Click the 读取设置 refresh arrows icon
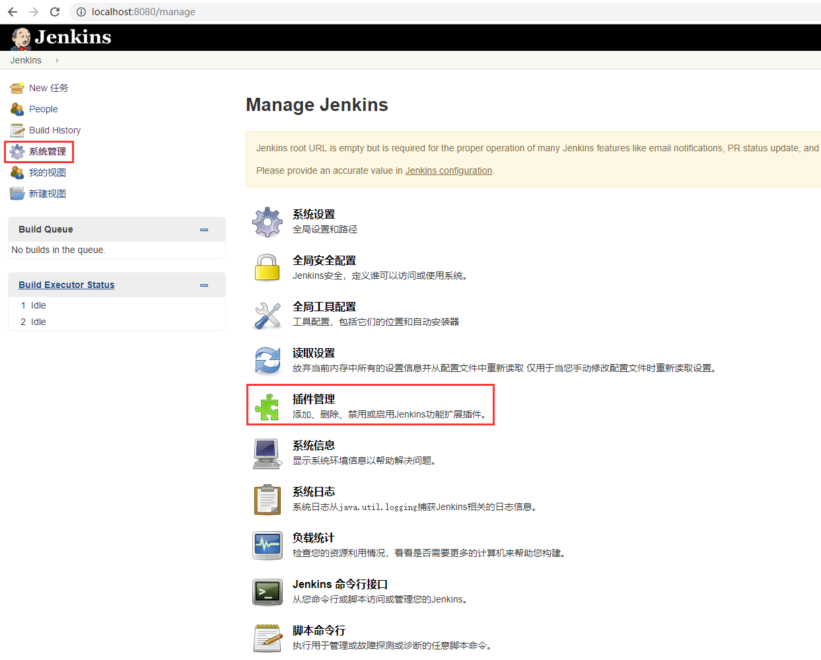The width and height of the screenshot is (821, 660). point(268,361)
